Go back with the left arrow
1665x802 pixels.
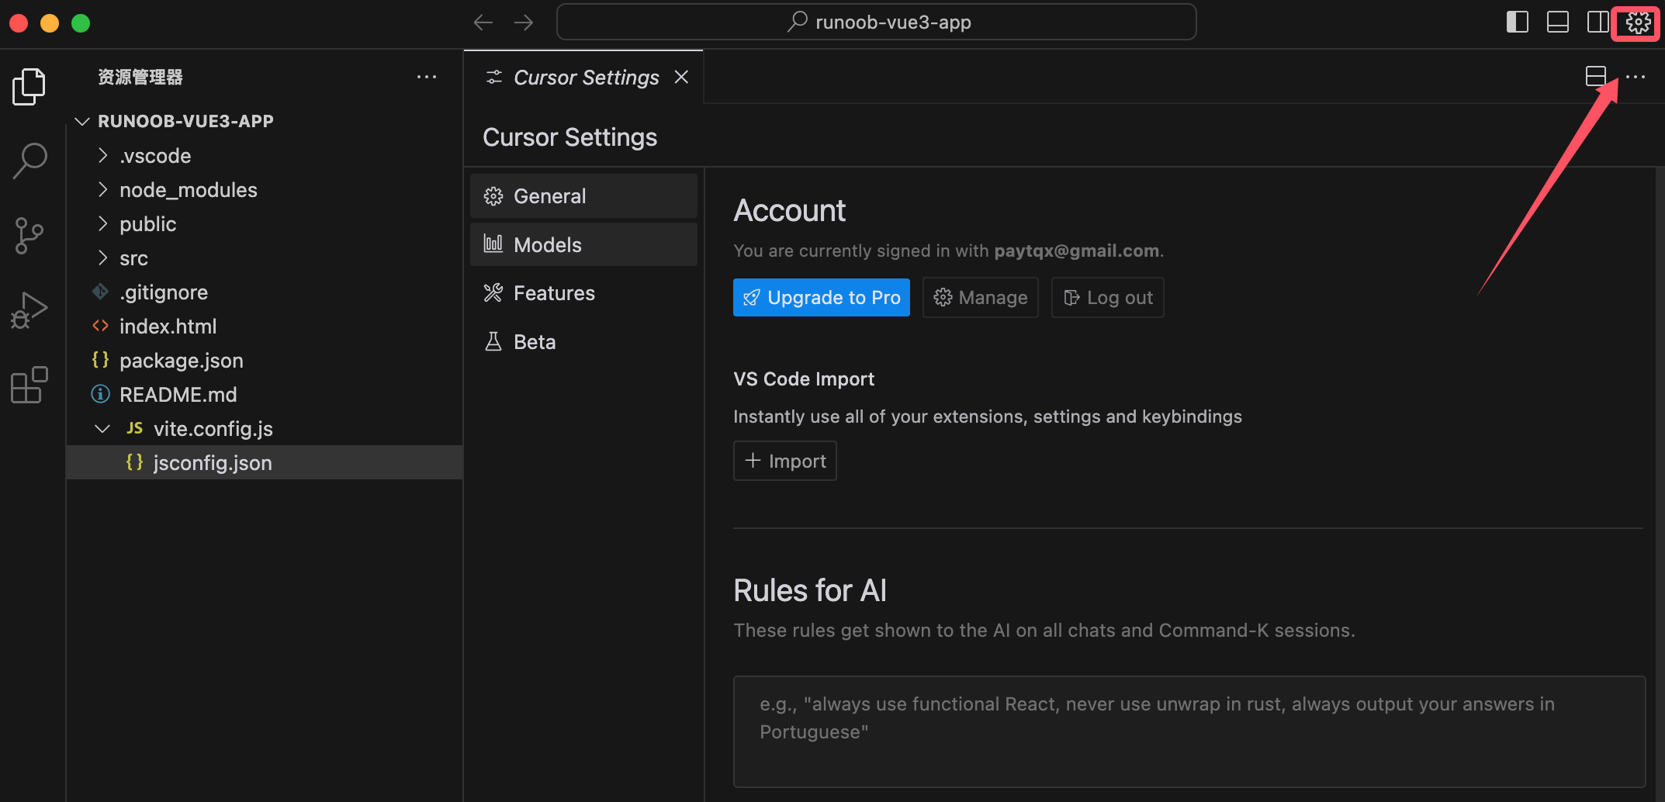coord(483,22)
